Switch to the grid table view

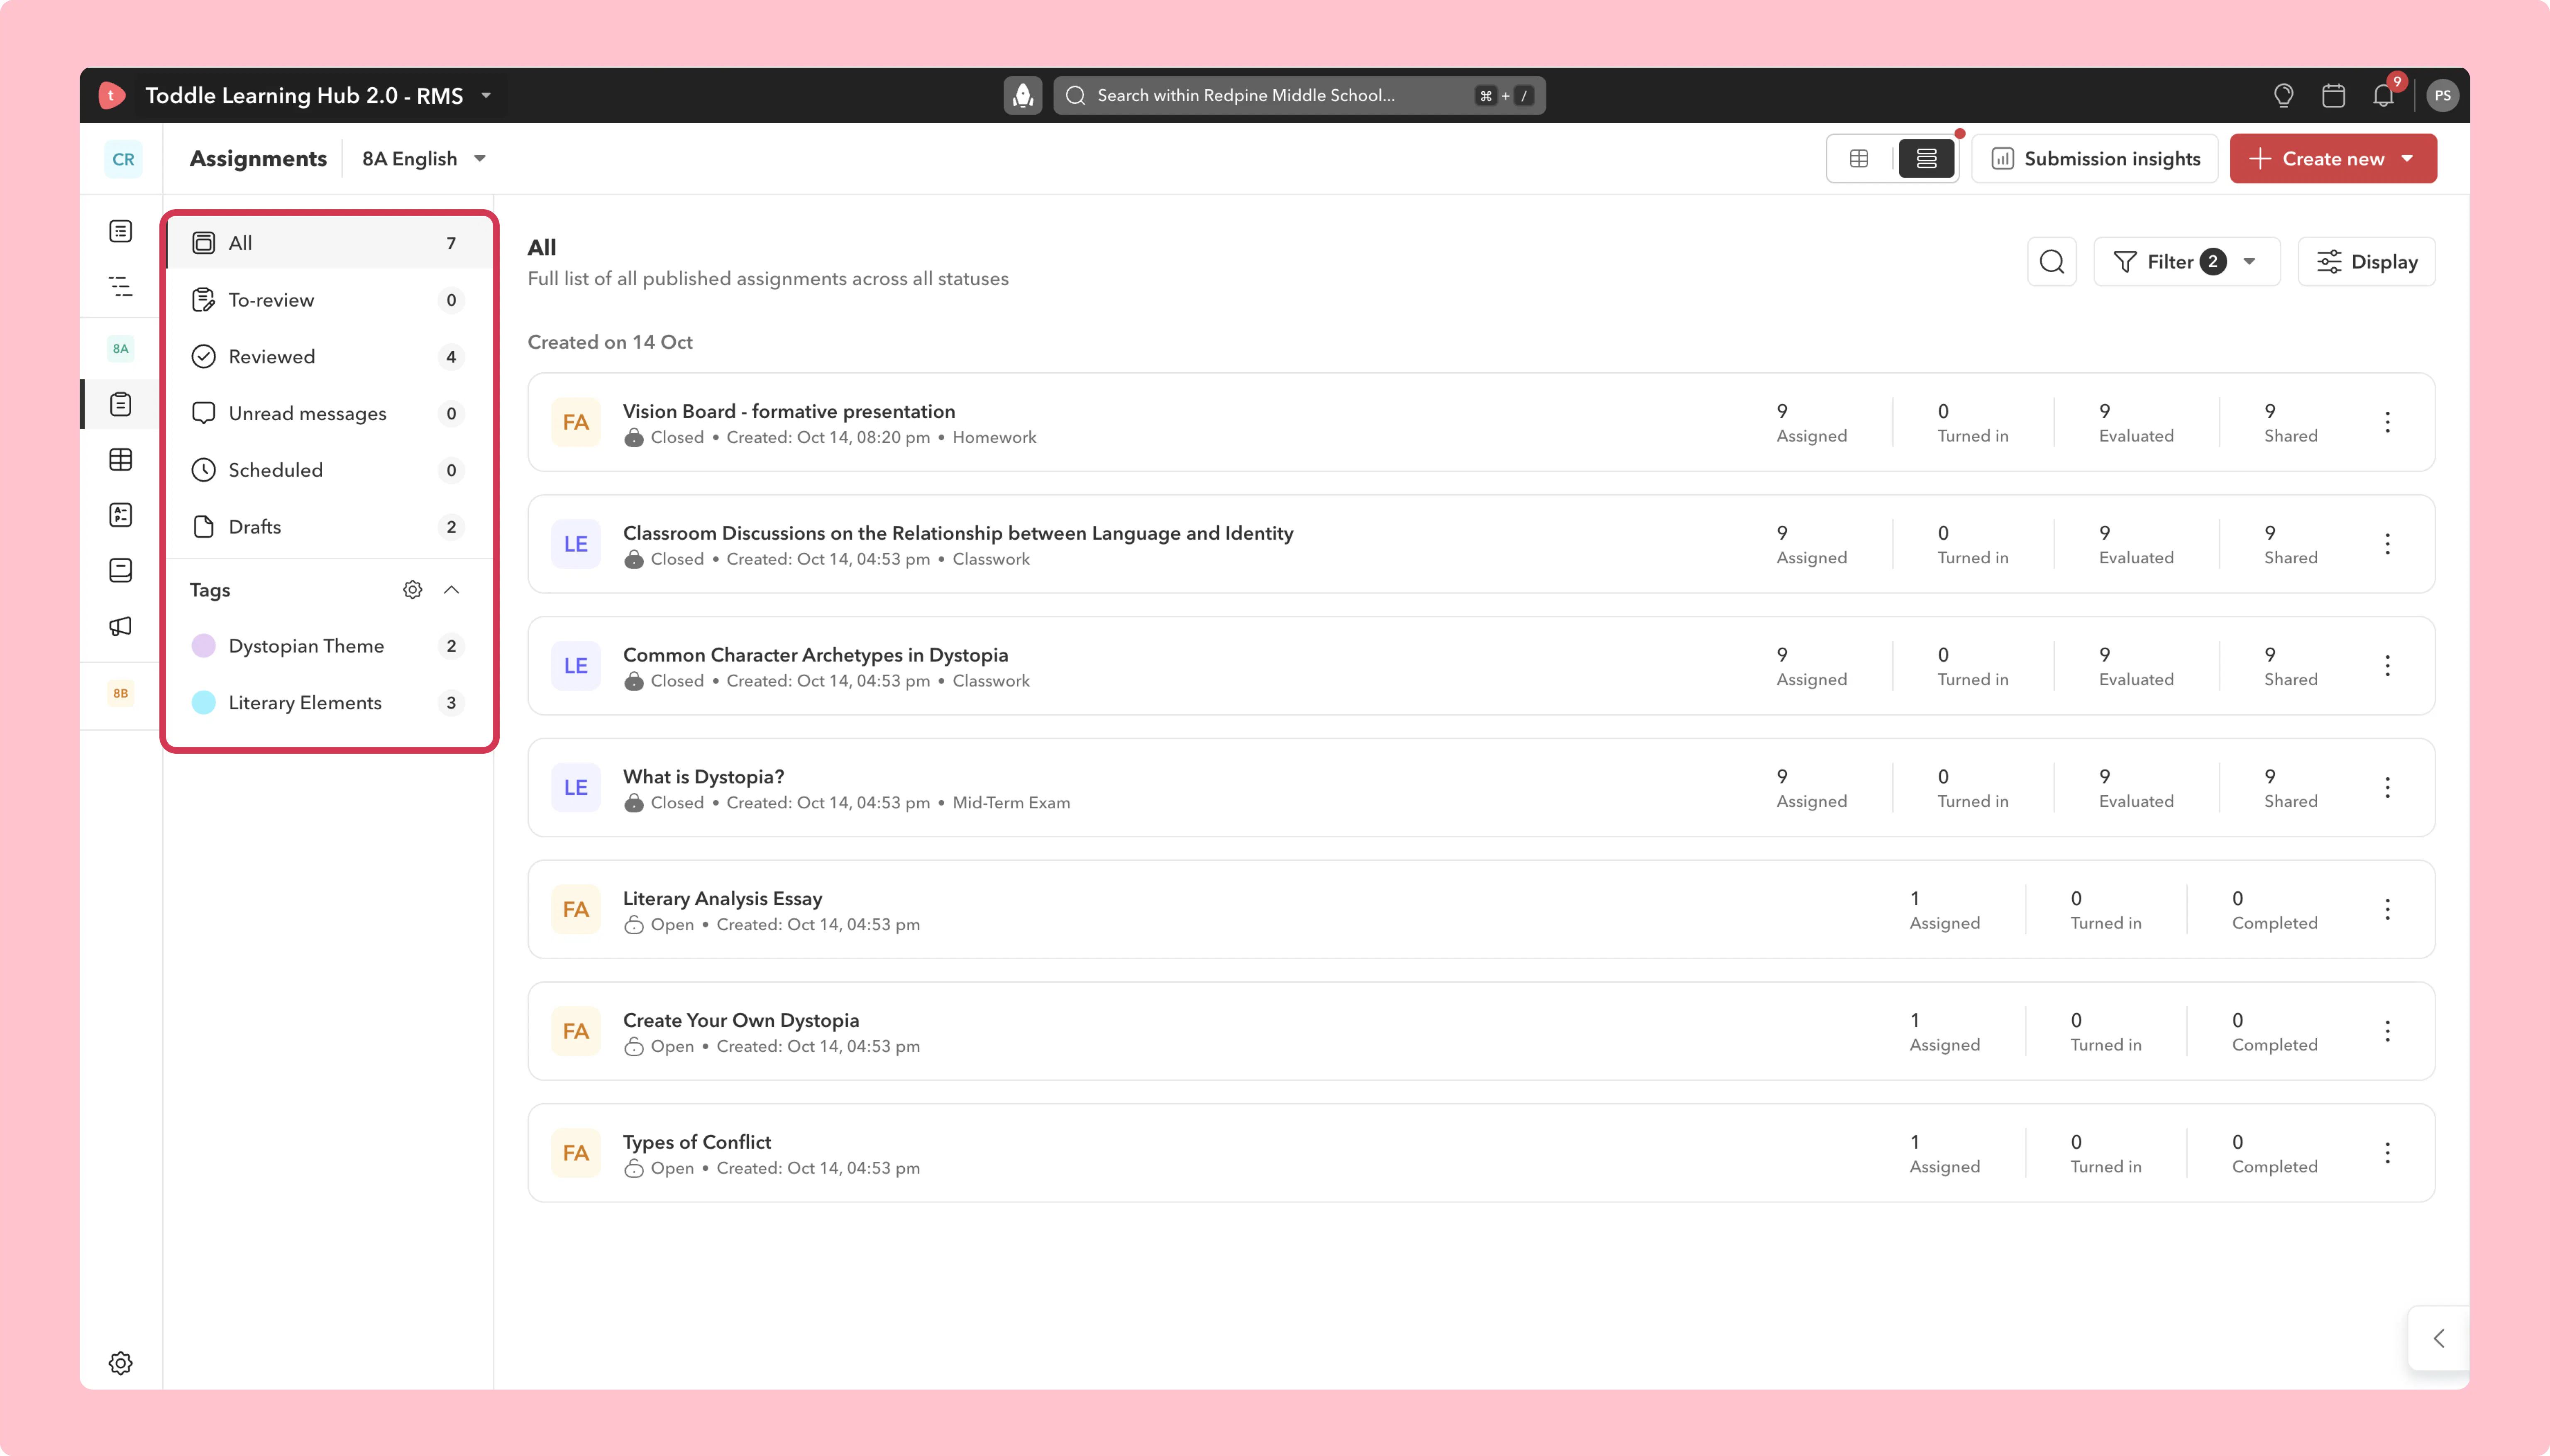pos(1859,159)
